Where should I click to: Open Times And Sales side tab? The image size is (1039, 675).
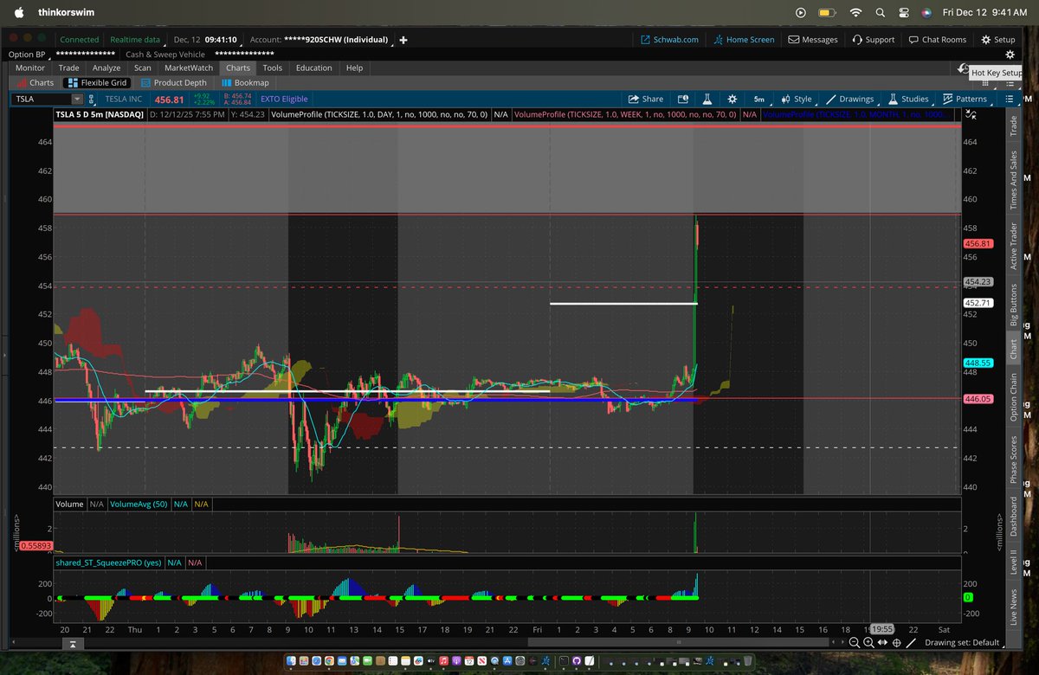pyautogui.click(x=1014, y=180)
